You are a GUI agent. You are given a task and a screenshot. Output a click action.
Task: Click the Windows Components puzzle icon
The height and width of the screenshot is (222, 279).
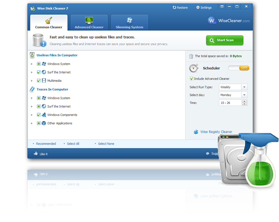tap(44, 115)
